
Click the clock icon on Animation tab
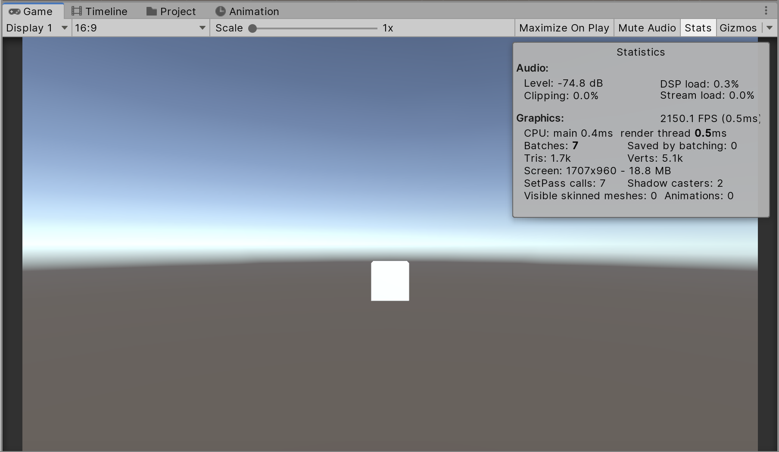[220, 11]
